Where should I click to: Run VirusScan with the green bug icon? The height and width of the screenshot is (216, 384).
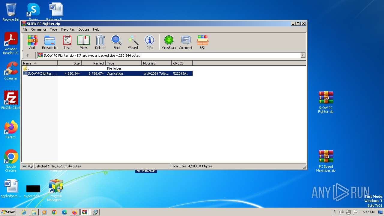click(169, 42)
